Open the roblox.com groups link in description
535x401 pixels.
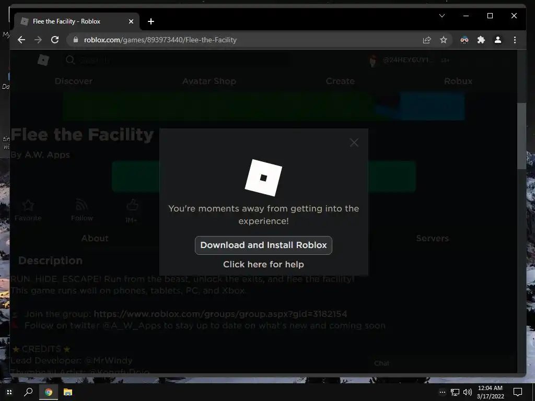click(x=220, y=314)
